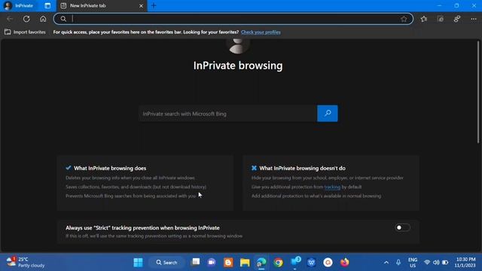Click 'What InPrivate browsing does' heading
Image resolution: width=482 pixels, height=271 pixels.
point(110,168)
